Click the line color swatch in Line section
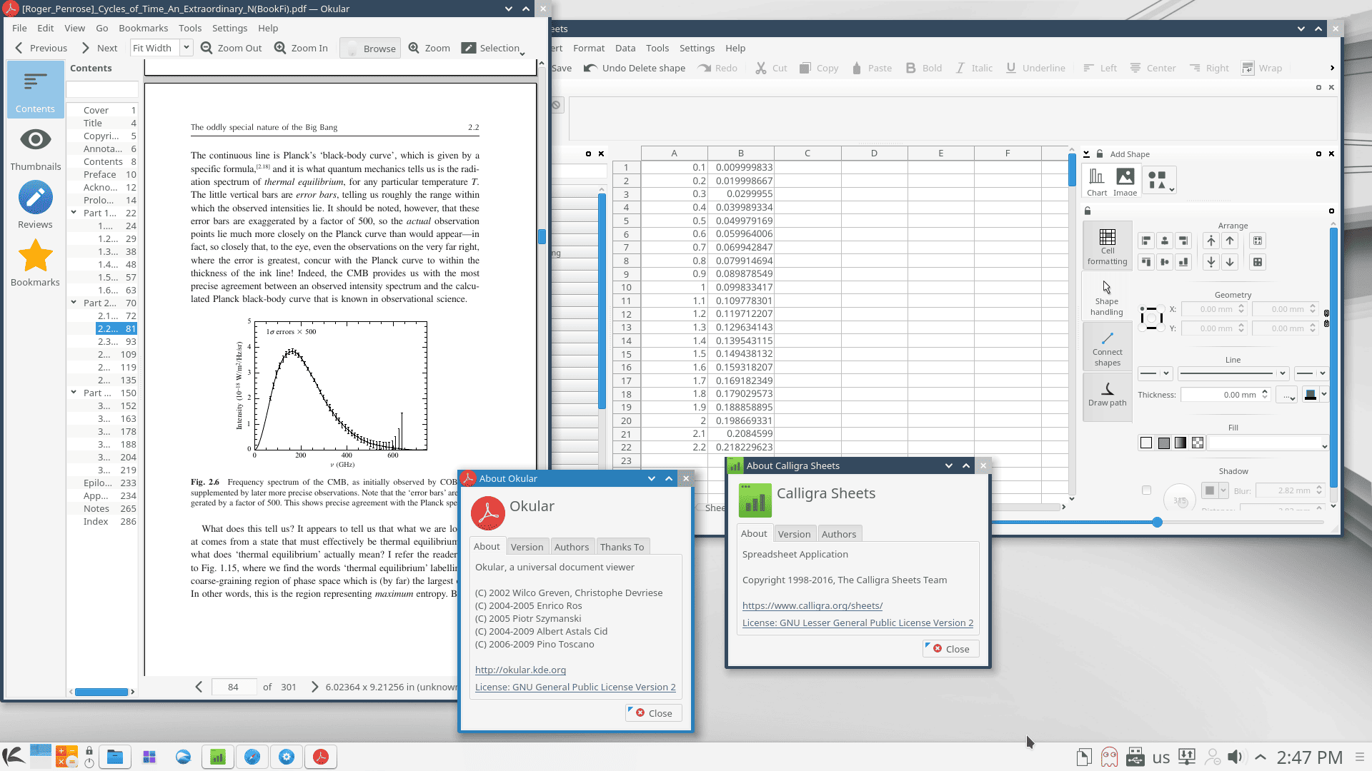This screenshot has width=1372, height=771. coord(1311,394)
